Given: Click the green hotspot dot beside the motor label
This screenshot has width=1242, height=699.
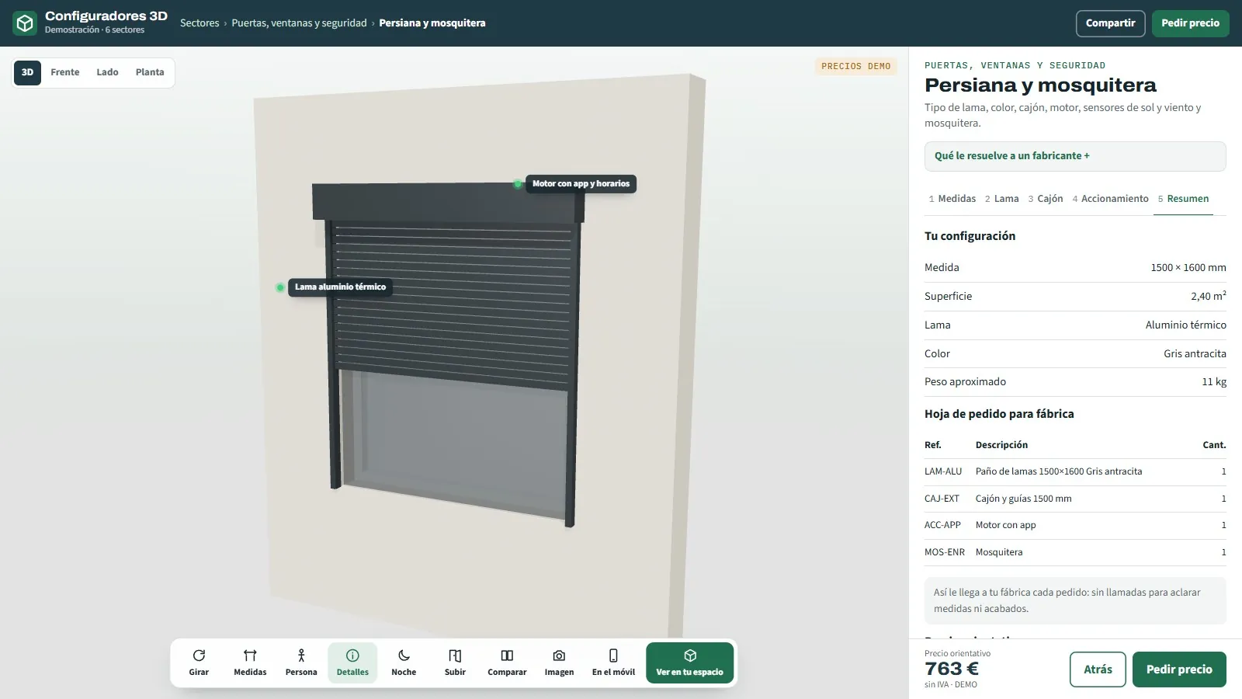Looking at the screenshot, I should click(518, 184).
